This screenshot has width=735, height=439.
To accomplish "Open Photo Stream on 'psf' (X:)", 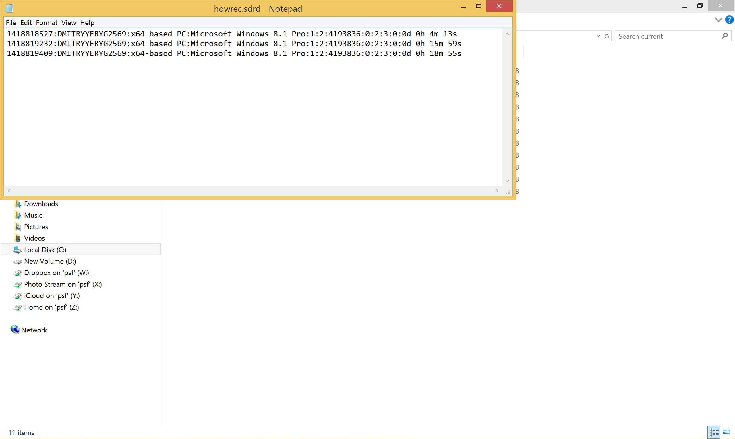I will (63, 284).
